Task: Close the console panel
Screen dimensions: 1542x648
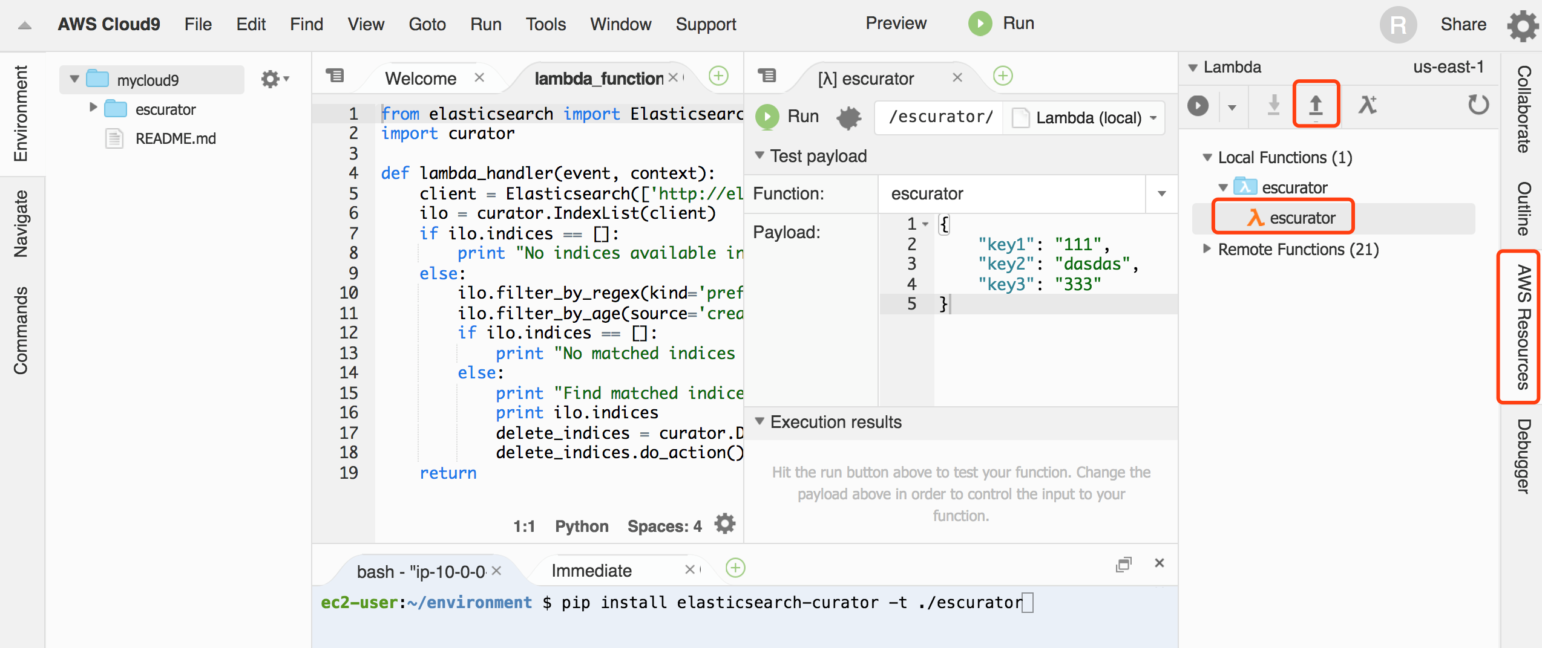Action: coord(1160,563)
